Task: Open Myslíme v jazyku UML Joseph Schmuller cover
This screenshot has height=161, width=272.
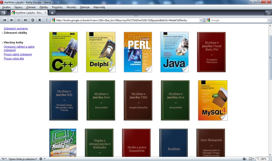Action: tap(138, 100)
